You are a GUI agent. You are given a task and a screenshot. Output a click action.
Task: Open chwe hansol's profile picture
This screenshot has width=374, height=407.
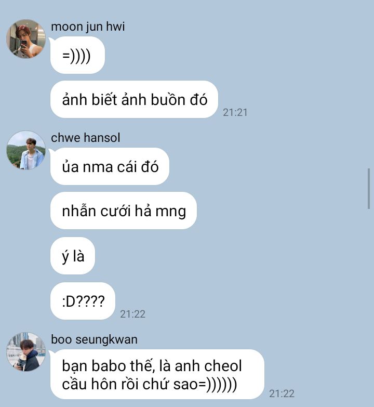(26, 150)
